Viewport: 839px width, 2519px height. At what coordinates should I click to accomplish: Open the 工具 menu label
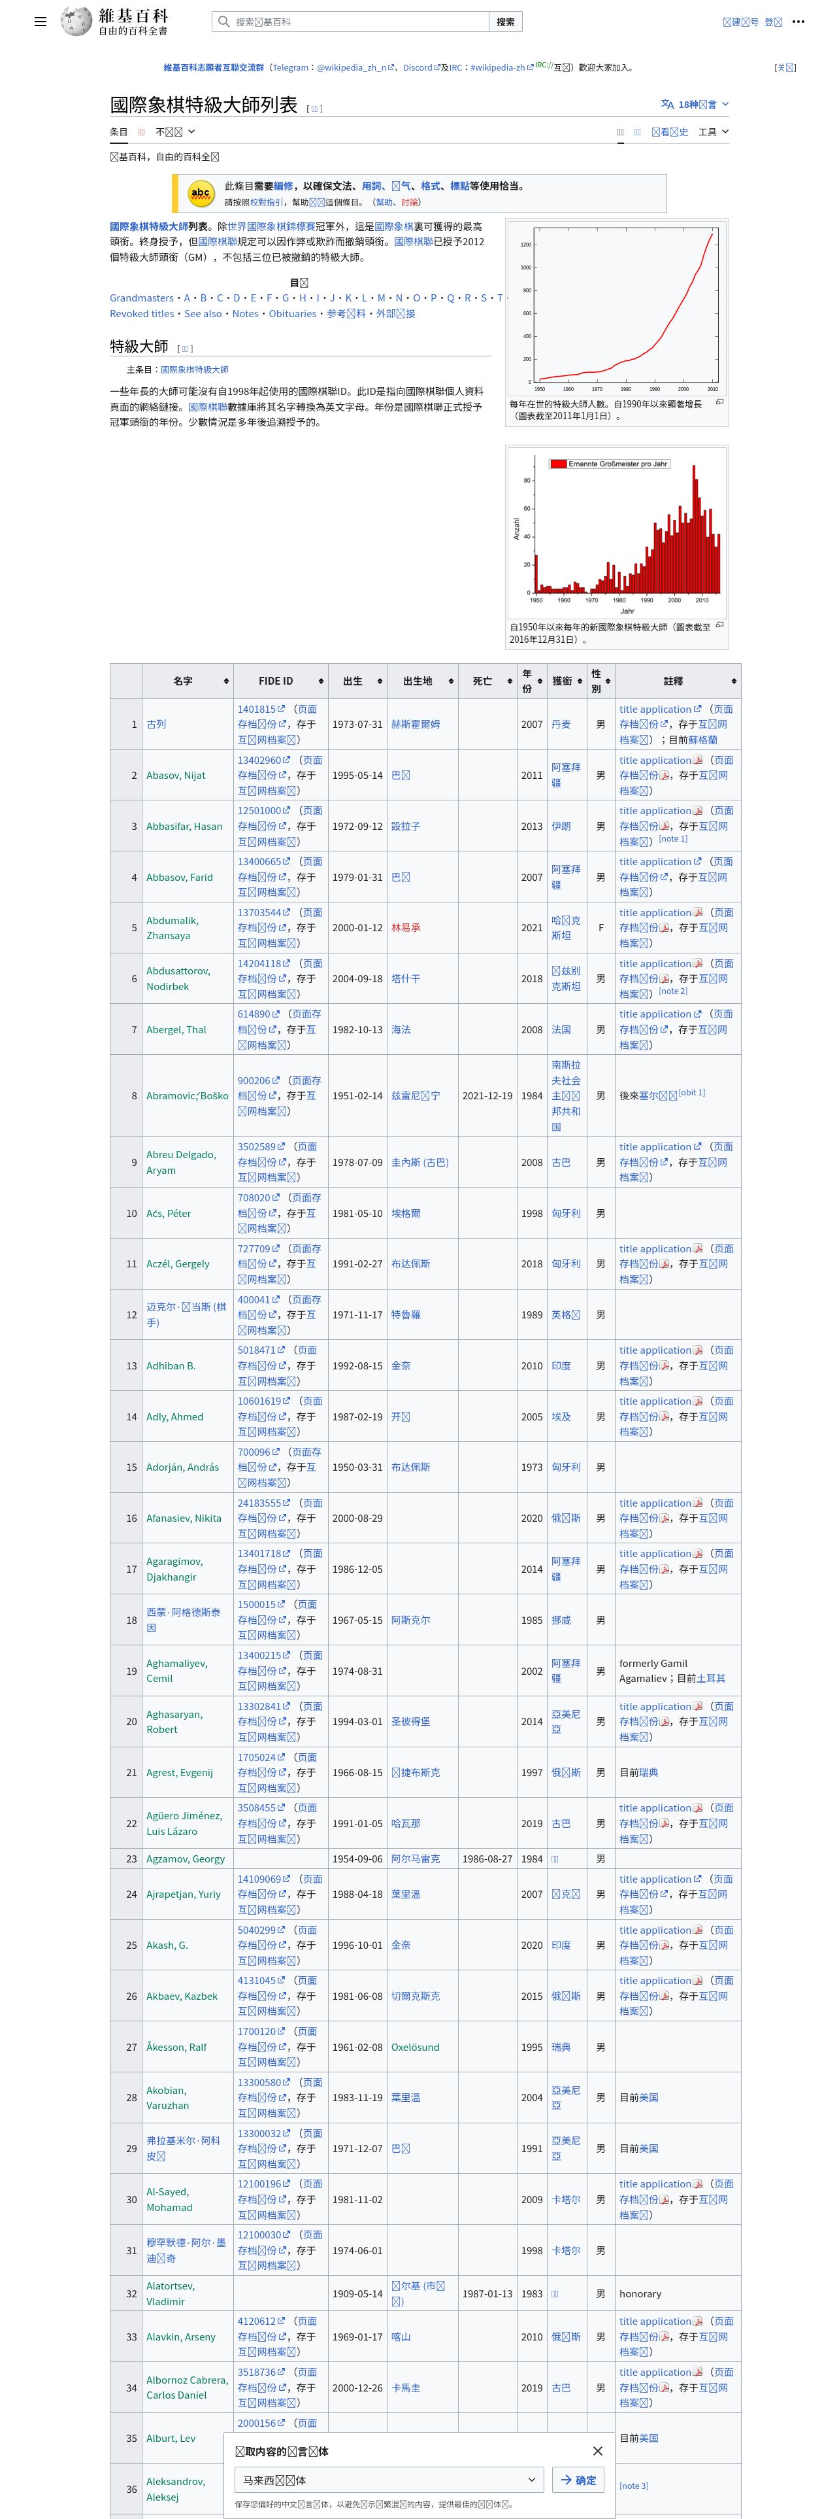(707, 131)
